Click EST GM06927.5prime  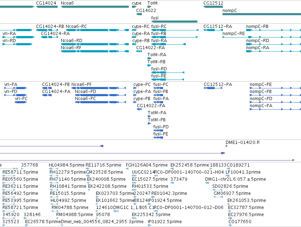pos(218,197)
